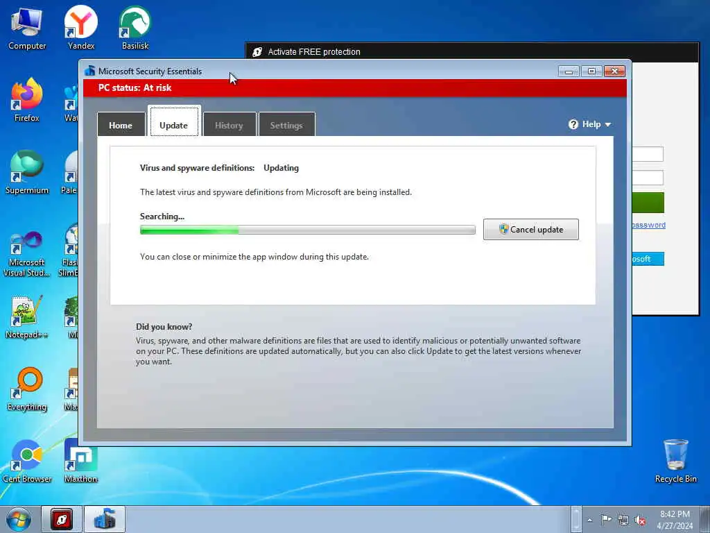Click the Activate FREE protection title icon

pos(257,51)
